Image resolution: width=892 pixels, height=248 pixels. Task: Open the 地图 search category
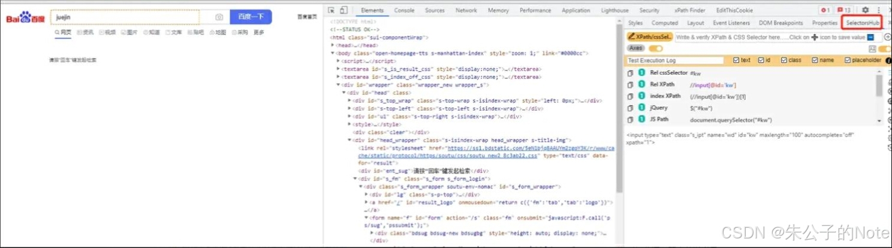[218, 32]
